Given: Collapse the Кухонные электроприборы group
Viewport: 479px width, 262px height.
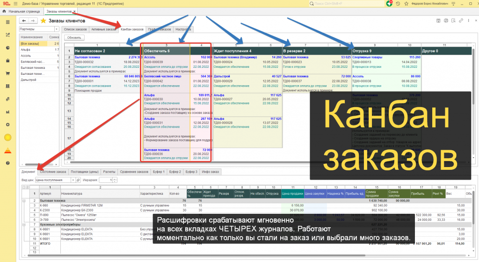Looking at the screenshot, I should [x=24, y=225].
